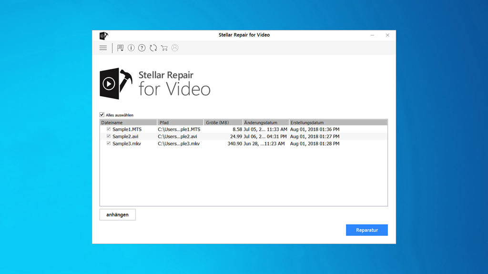Click size value 340.90
This screenshot has width=488, height=274.
(234, 144)
